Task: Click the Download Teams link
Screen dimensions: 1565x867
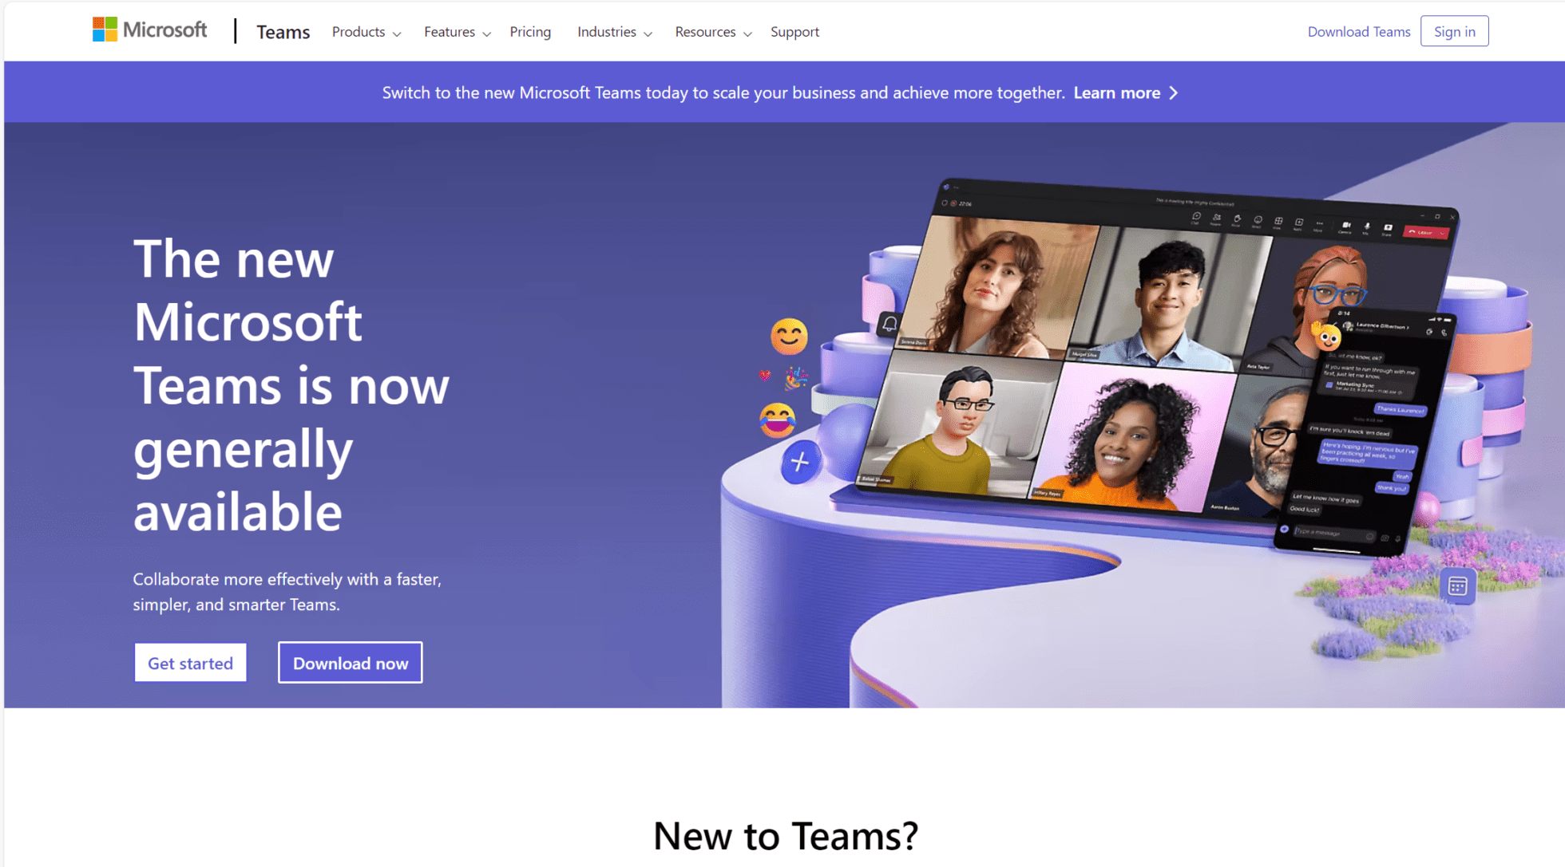Action: click(x=1359, y=31)
